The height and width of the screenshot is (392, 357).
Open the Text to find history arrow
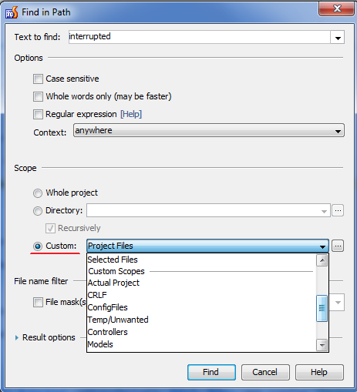point(338,38)
